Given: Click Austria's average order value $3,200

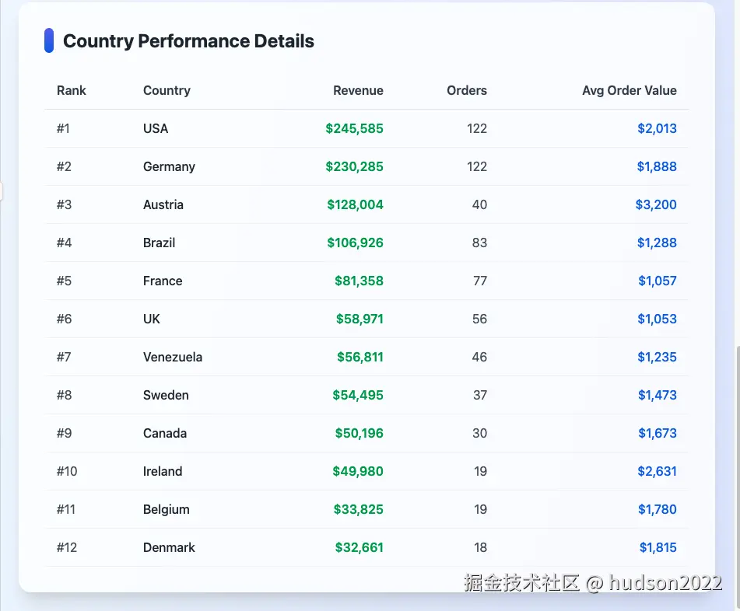Looking at the screenshot, I should coord(656,204).
